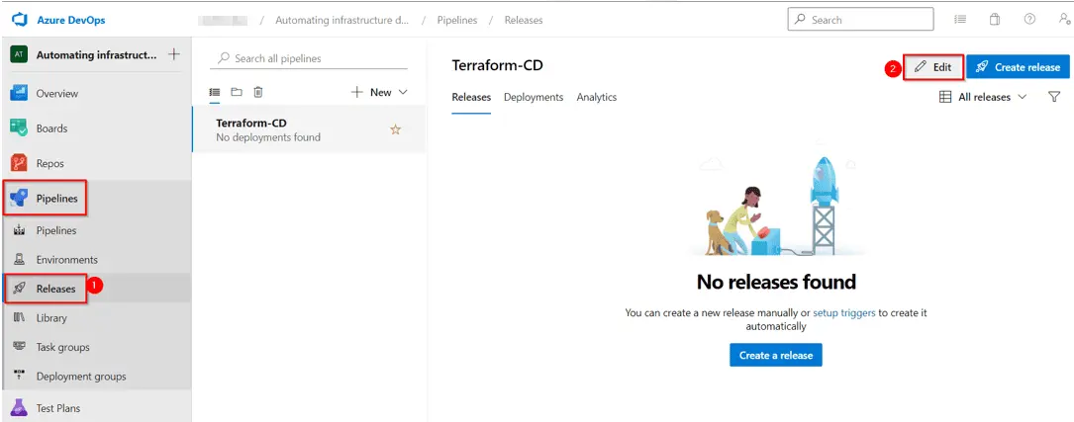Select the list view icon
1074x422 pixels.
pyautogui.click(x=215, y=92)
